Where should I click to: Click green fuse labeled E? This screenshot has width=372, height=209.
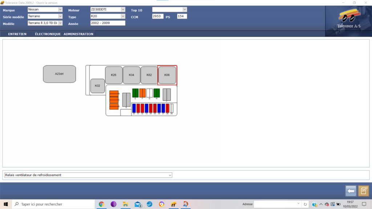[x=136, y=93]
